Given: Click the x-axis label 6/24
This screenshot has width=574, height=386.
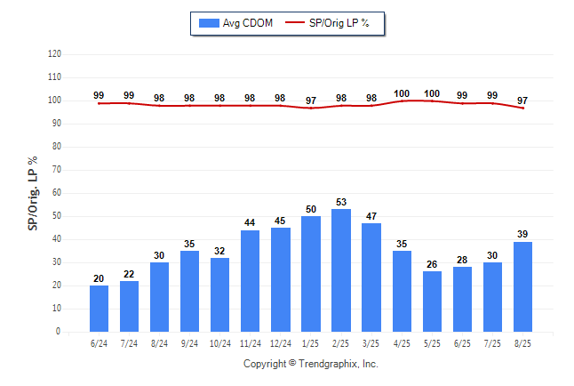Looking at the screenshot, I should click(x=99, y=344).
